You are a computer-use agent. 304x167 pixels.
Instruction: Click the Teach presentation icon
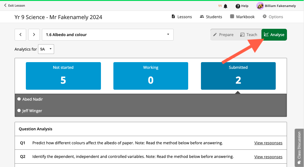point(242,35)
